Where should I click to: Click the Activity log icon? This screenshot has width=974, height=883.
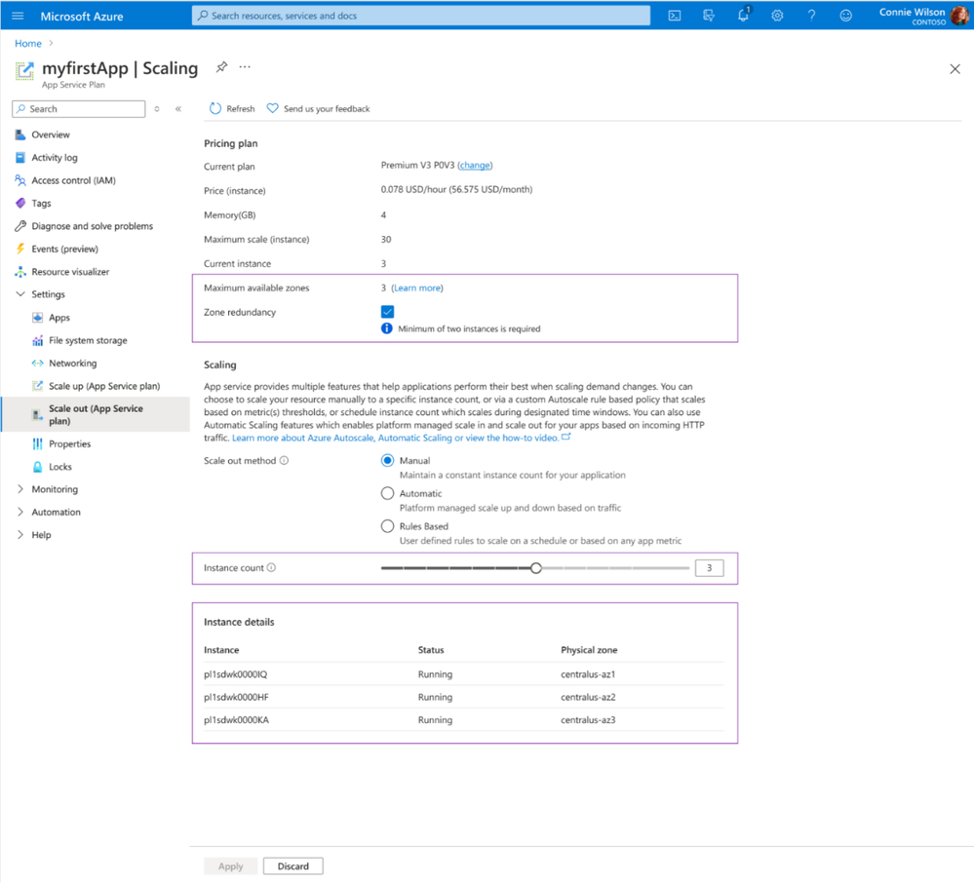[20, 158]
